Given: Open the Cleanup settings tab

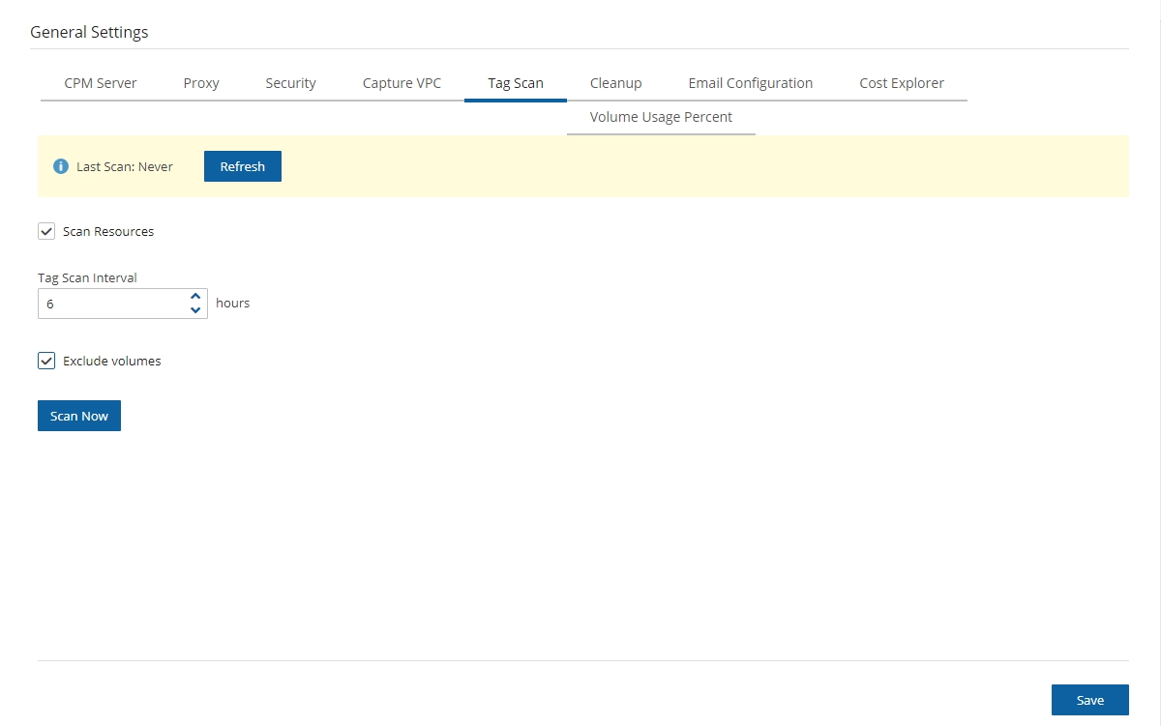Looking at the screenshot, I should [x=615, y=83].
